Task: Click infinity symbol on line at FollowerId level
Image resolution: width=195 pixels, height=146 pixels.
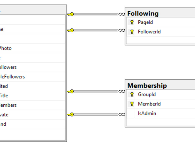Action: pyautogui.click(x=122, y=30)
